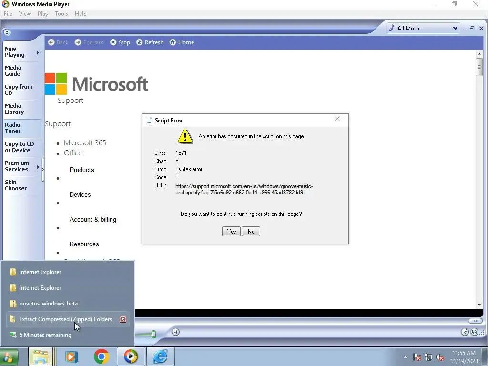The width and height of the screenshot is (488, 366).
Task: Click the page scrollbar thumb
Action: tap(479, 67)
